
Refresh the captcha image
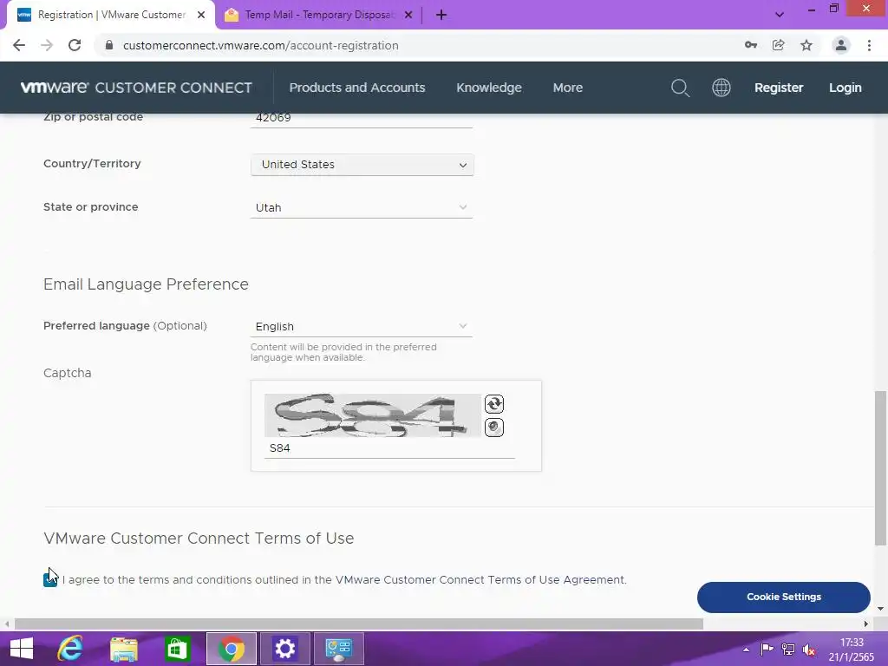[493, 404]
